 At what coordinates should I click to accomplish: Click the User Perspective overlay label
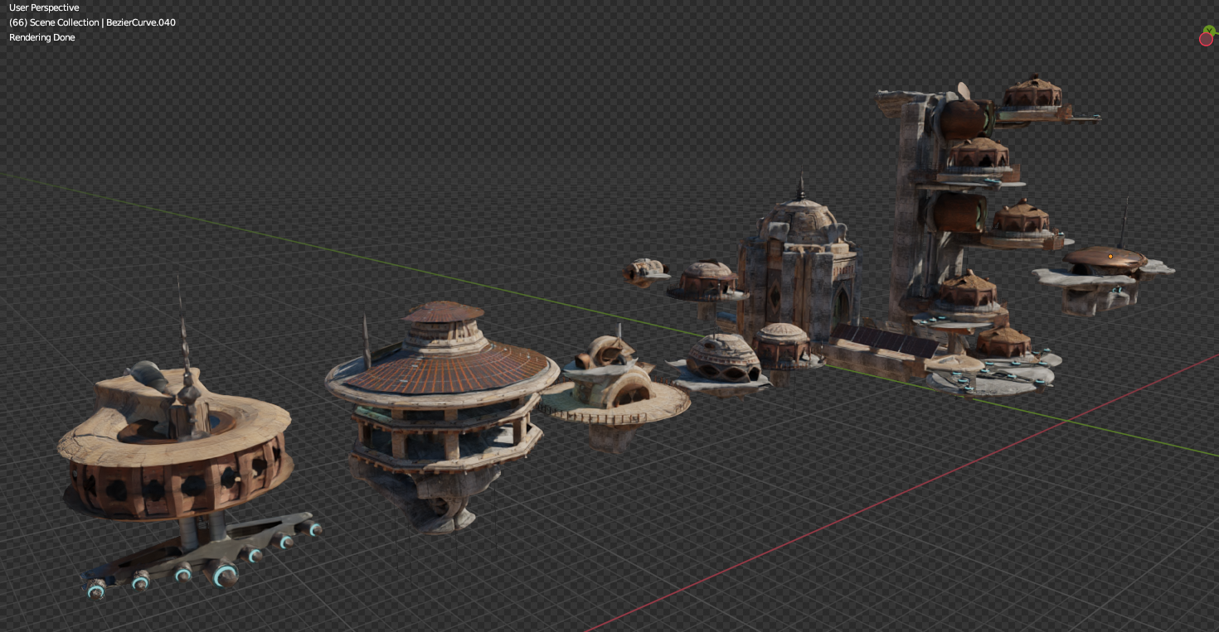pos(45,7)
